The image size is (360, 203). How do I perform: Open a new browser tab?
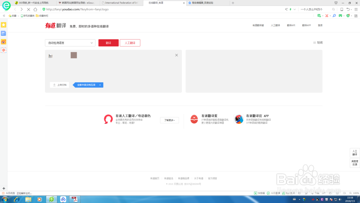[x=233, y=3]
